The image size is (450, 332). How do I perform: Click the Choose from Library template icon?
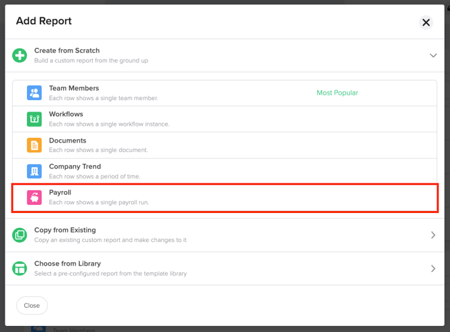click(19, 268)
